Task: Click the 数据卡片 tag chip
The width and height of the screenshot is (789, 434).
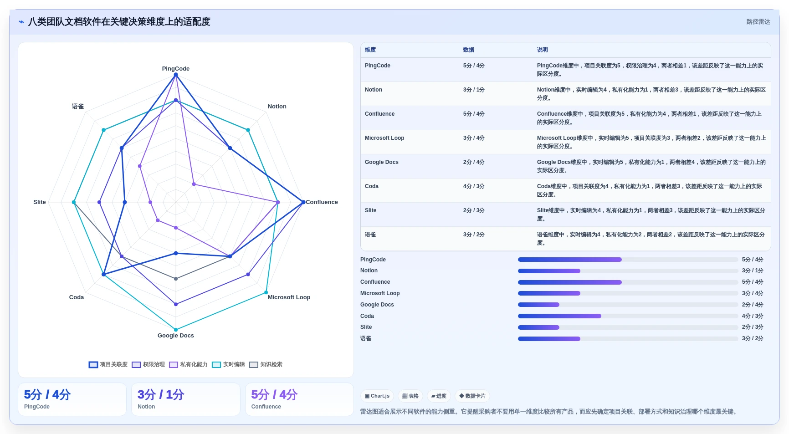Action: (x=472, y=396)
